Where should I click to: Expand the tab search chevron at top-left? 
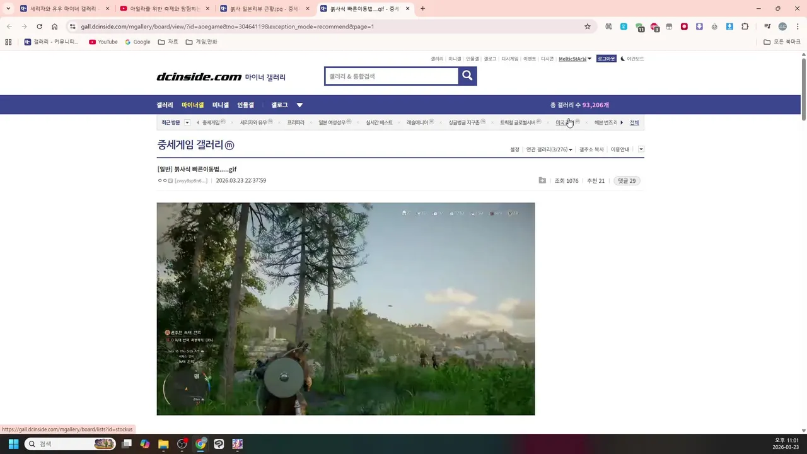[x=8, y=9]
